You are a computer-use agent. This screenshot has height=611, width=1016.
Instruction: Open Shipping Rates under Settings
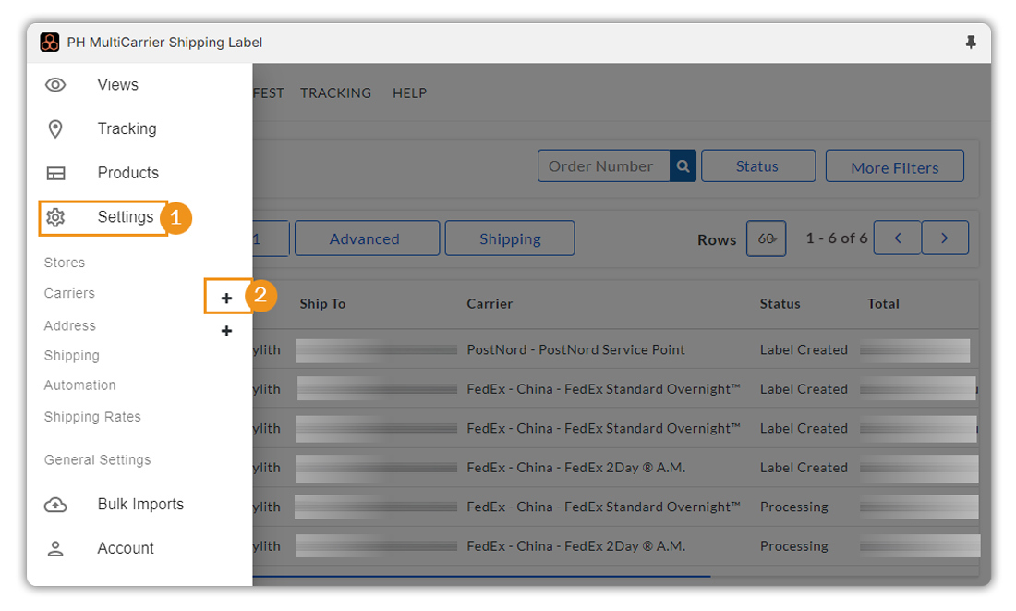point(92,417)
